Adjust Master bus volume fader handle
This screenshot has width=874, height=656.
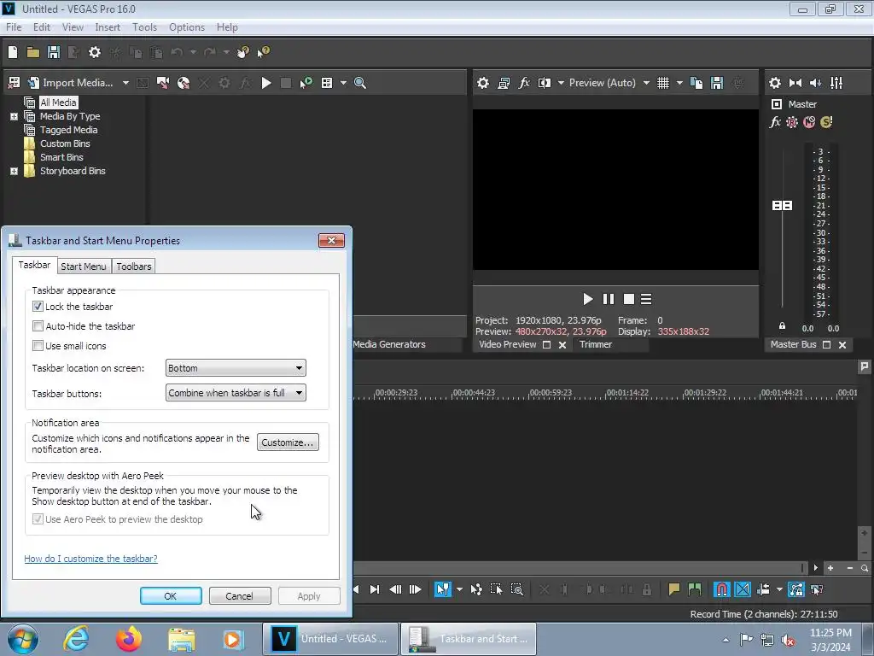pos(782,205)
